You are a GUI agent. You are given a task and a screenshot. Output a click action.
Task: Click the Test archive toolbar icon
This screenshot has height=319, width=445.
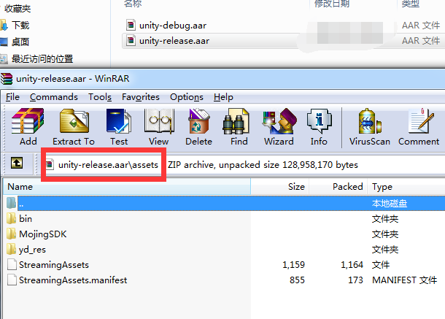[x=119, y=121]
